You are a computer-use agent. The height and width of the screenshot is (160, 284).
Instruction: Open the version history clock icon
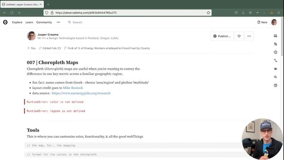click(276, 52)
